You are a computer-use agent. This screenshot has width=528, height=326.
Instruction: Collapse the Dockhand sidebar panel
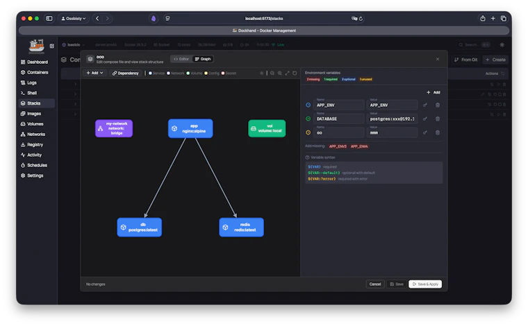point(52,46)
